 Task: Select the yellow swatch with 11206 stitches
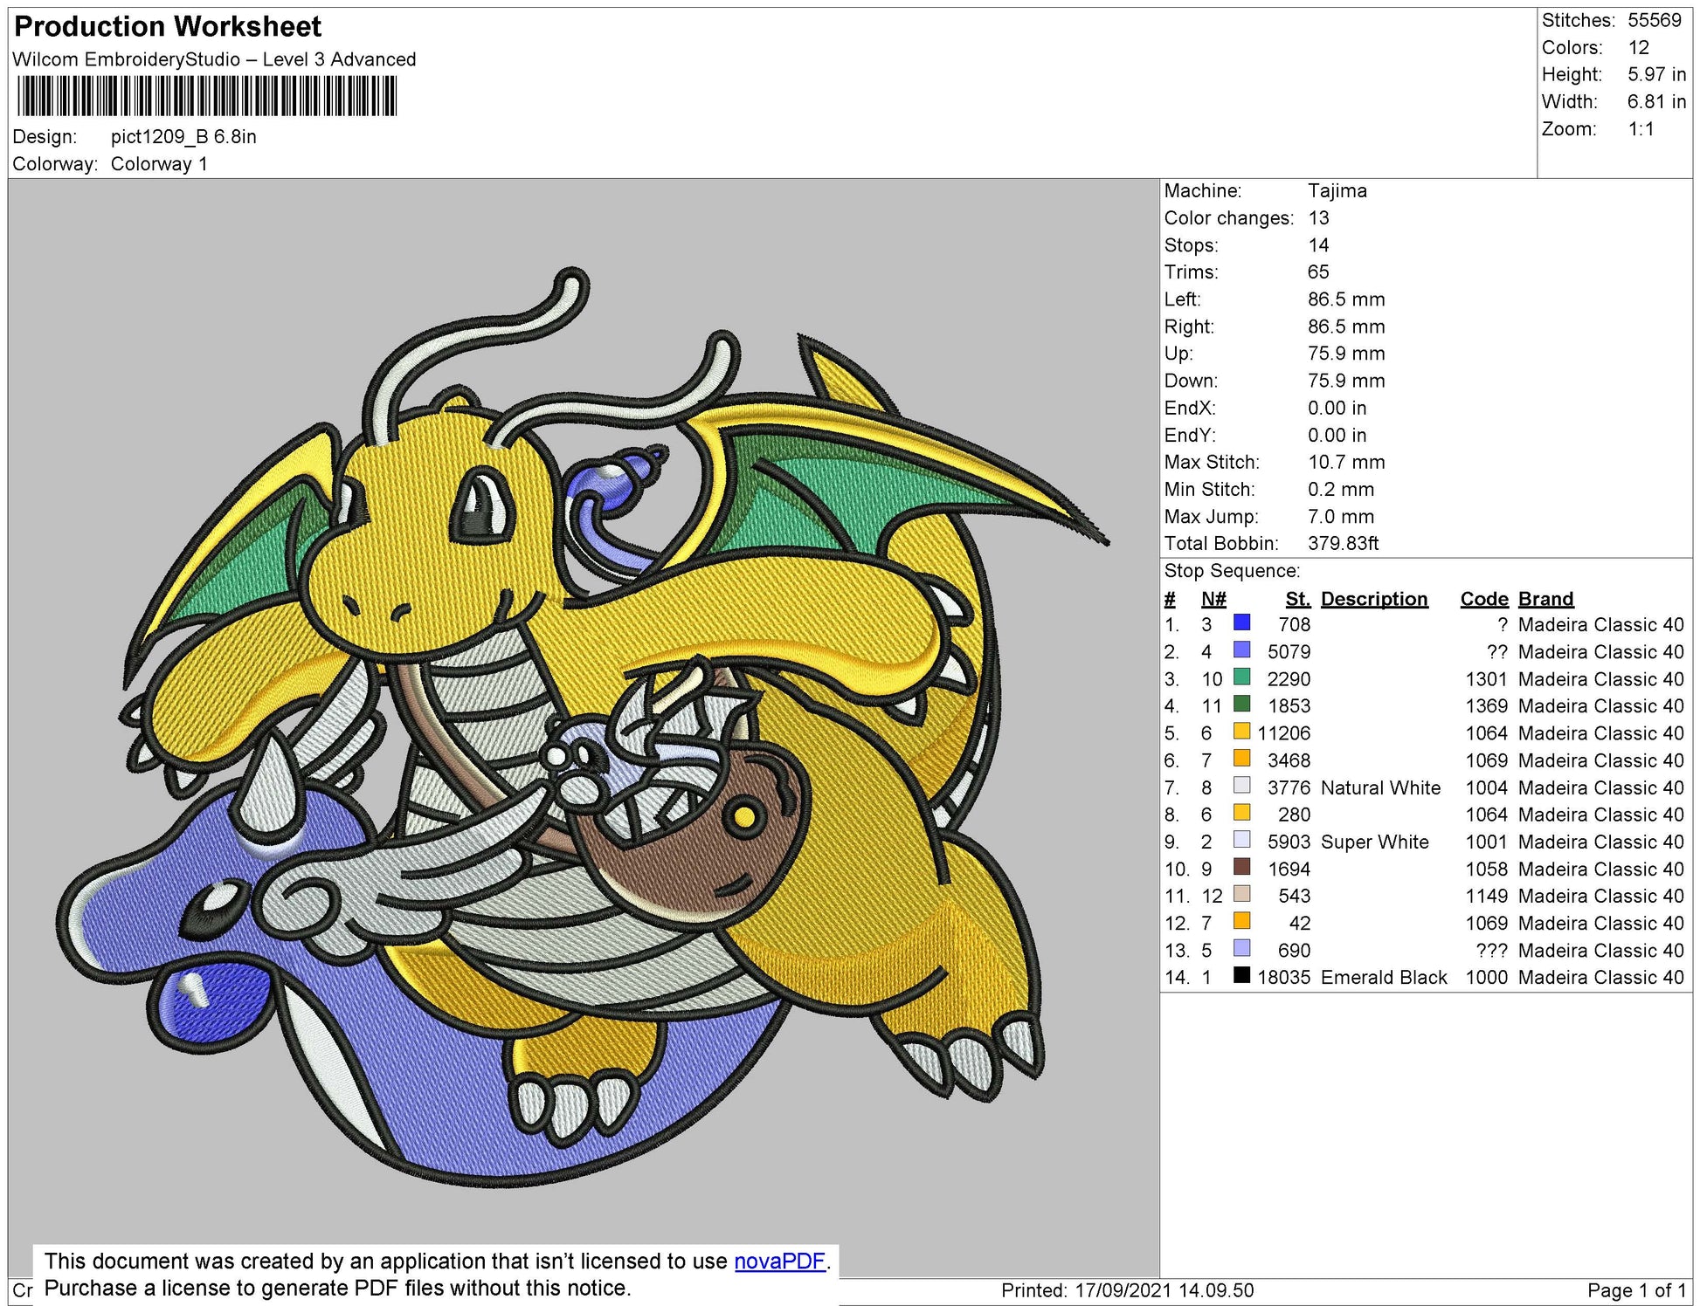(1242, 733)
